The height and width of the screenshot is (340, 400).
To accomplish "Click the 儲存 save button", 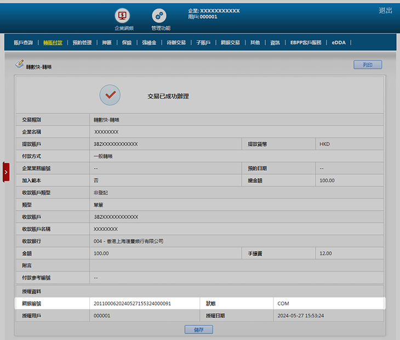I will coord(199,330).
